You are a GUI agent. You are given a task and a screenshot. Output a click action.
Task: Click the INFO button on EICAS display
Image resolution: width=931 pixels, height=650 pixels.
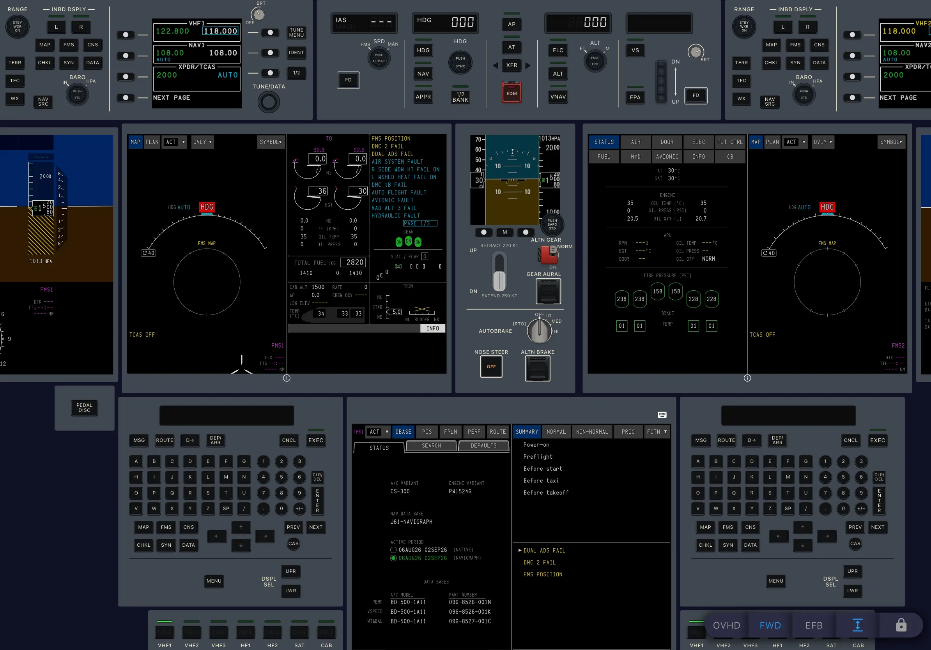click(x=433, y=328)
